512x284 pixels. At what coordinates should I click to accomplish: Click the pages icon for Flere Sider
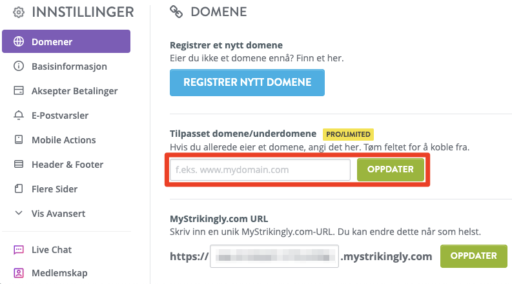tap(19, 188)
